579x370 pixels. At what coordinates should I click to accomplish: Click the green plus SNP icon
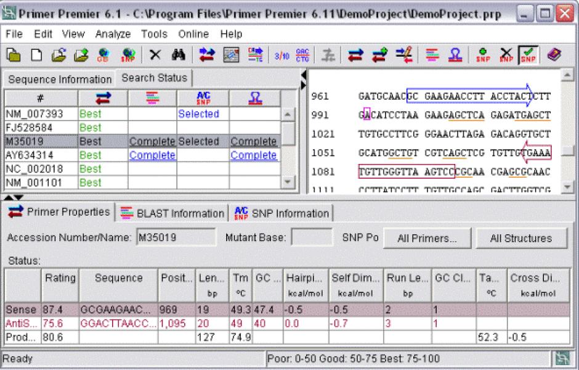(x=483, y=55)
